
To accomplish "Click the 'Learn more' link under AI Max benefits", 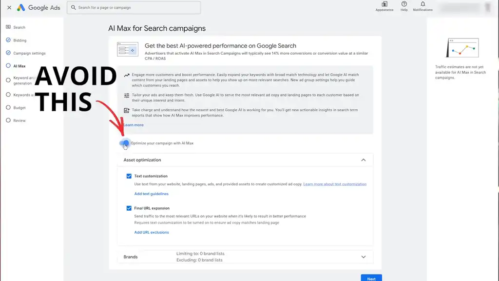I will [134, 125].
